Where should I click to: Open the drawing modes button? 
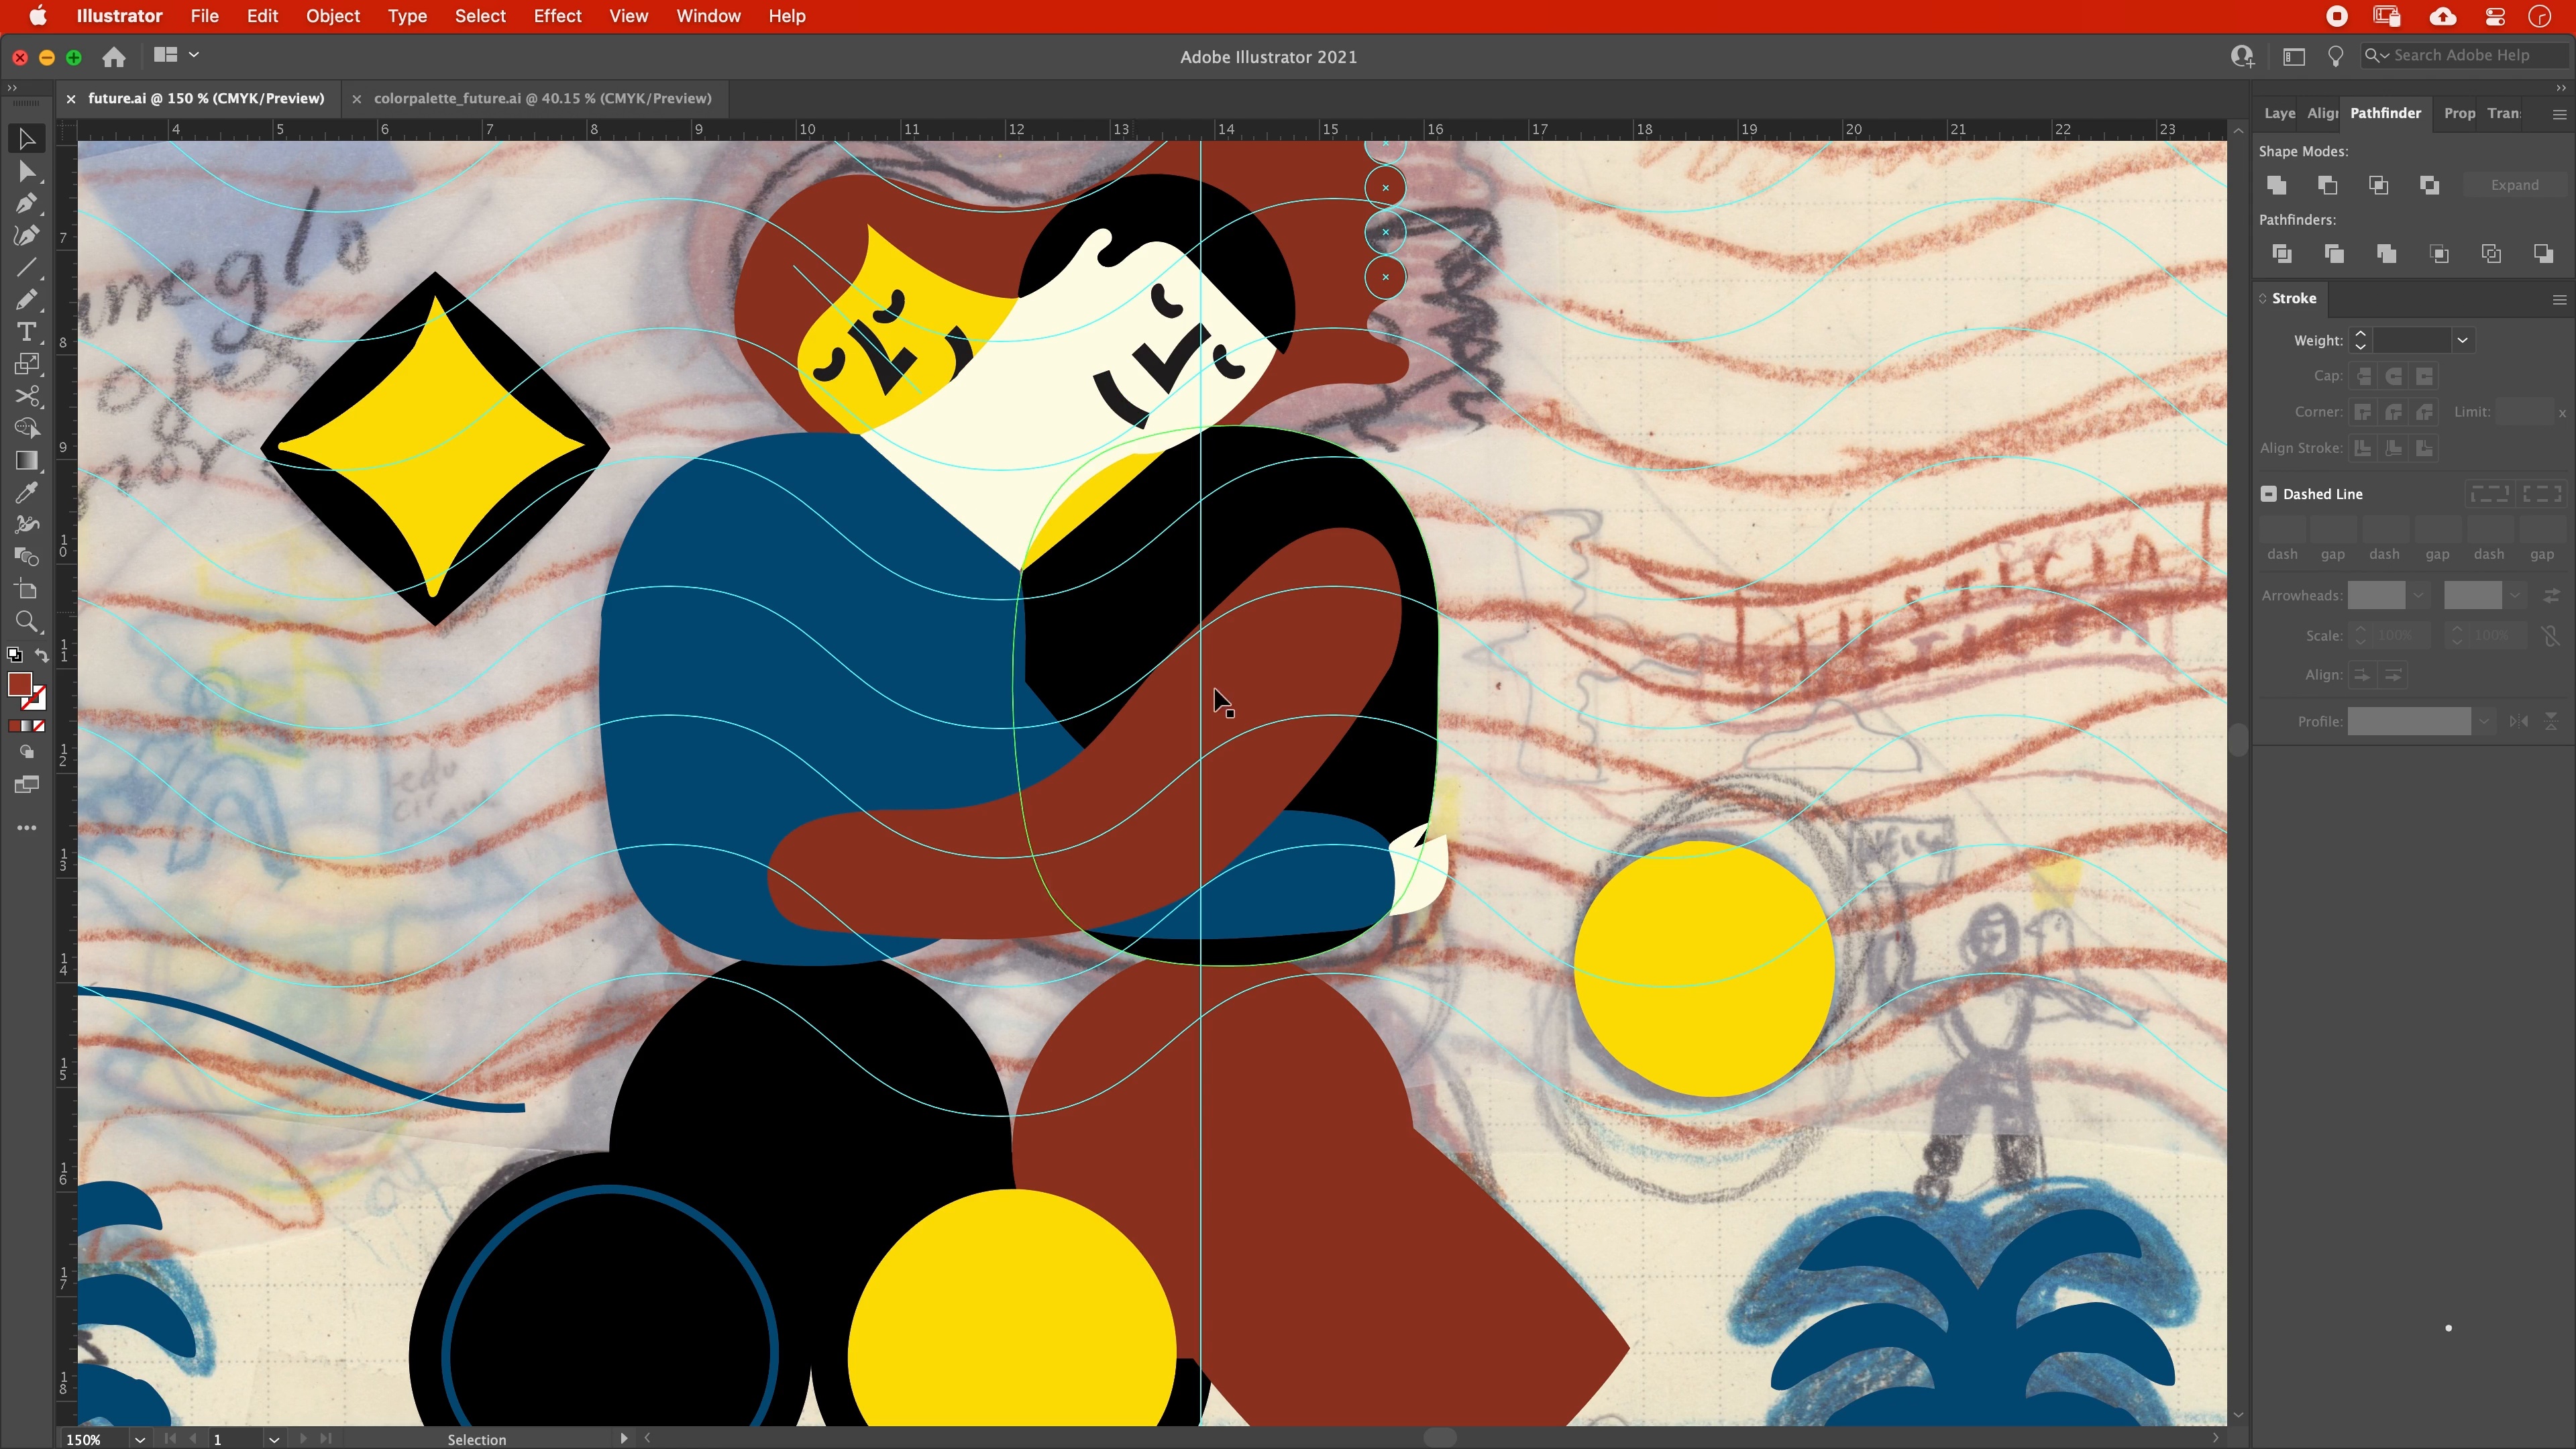(27, 752)
